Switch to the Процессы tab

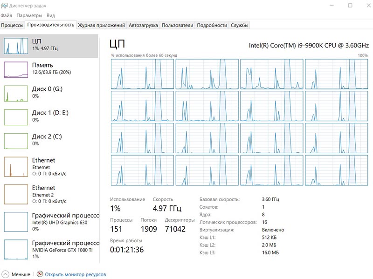pyautogui.click(x=12, y=25)
